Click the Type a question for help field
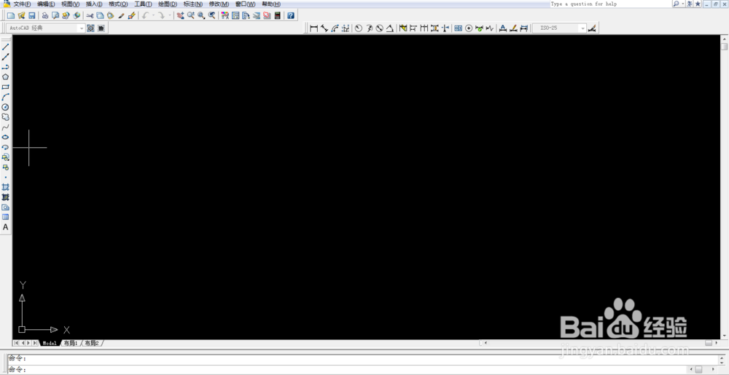 610,4
